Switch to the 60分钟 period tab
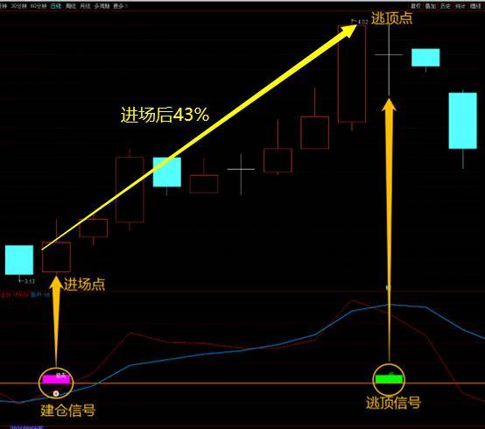 pos(39,6)
